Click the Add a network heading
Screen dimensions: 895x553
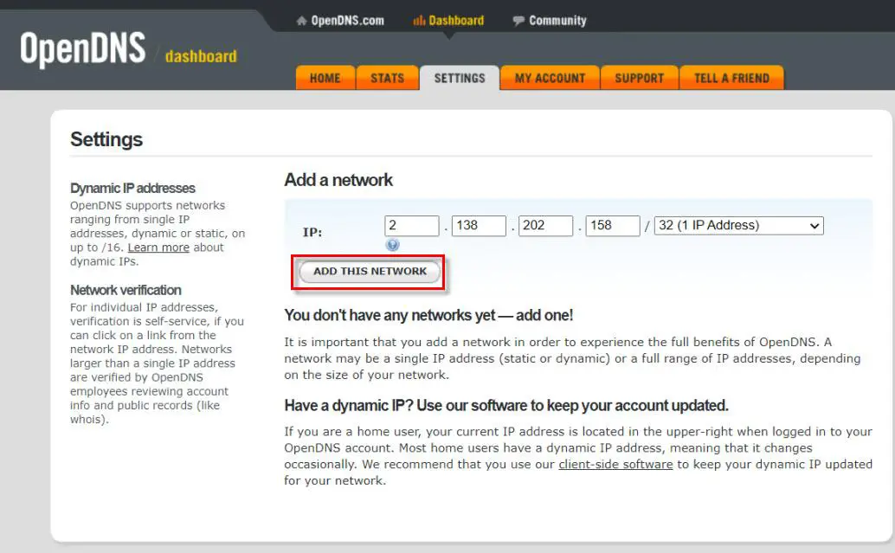click(338, 180)
